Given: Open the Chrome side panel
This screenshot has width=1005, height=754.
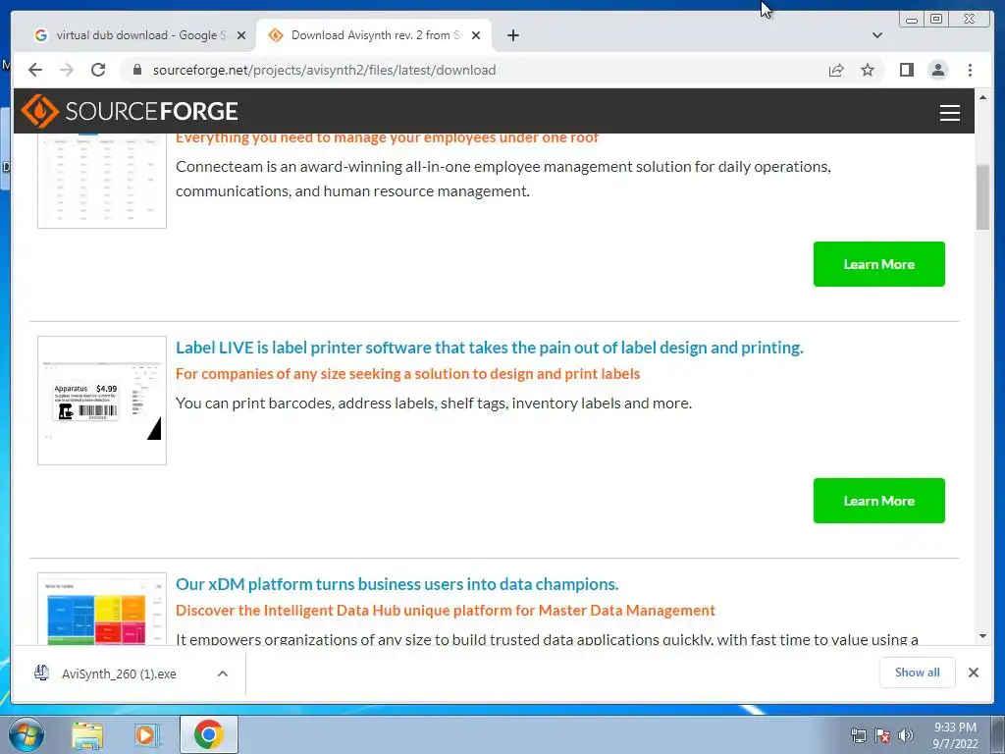Looking at the screenshot, I should pyautogui.click(x=906, y=70).
